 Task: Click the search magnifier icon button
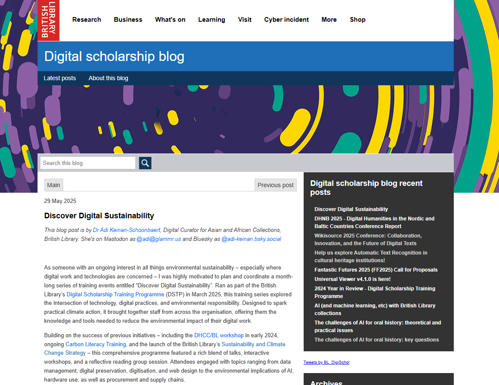145,163
